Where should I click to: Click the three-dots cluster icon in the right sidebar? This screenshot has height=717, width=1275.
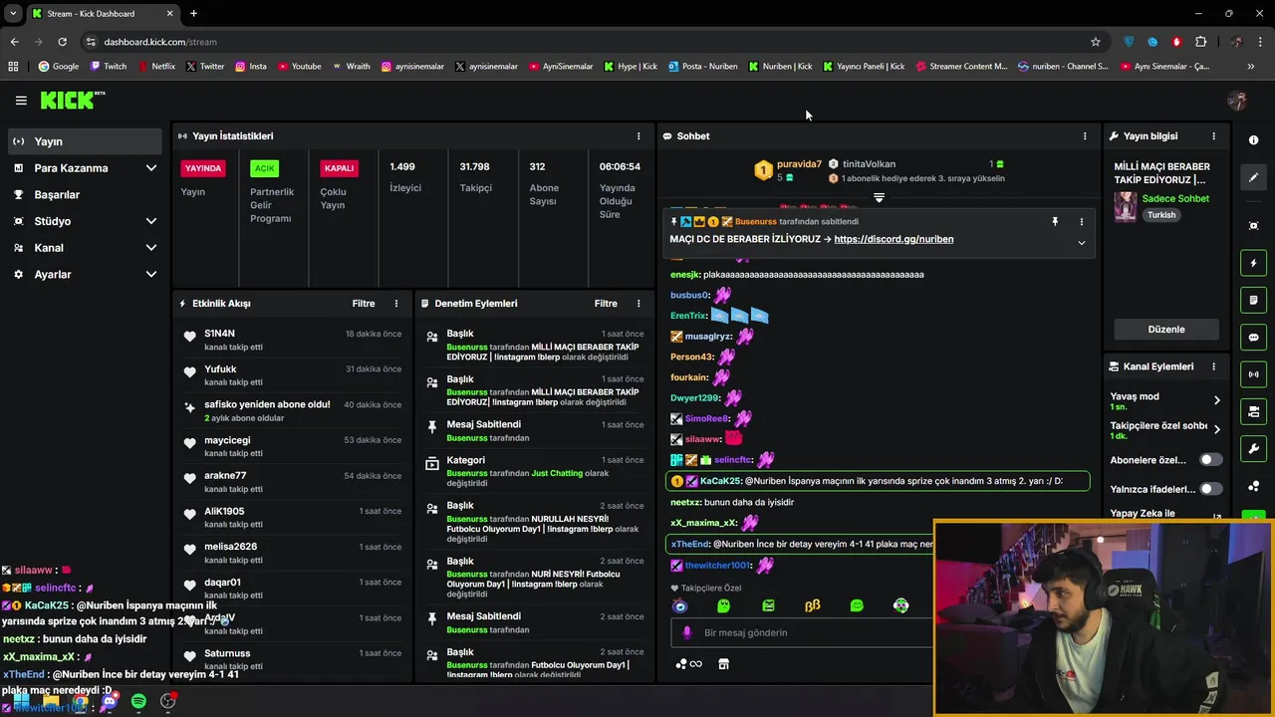[1253, 486]
